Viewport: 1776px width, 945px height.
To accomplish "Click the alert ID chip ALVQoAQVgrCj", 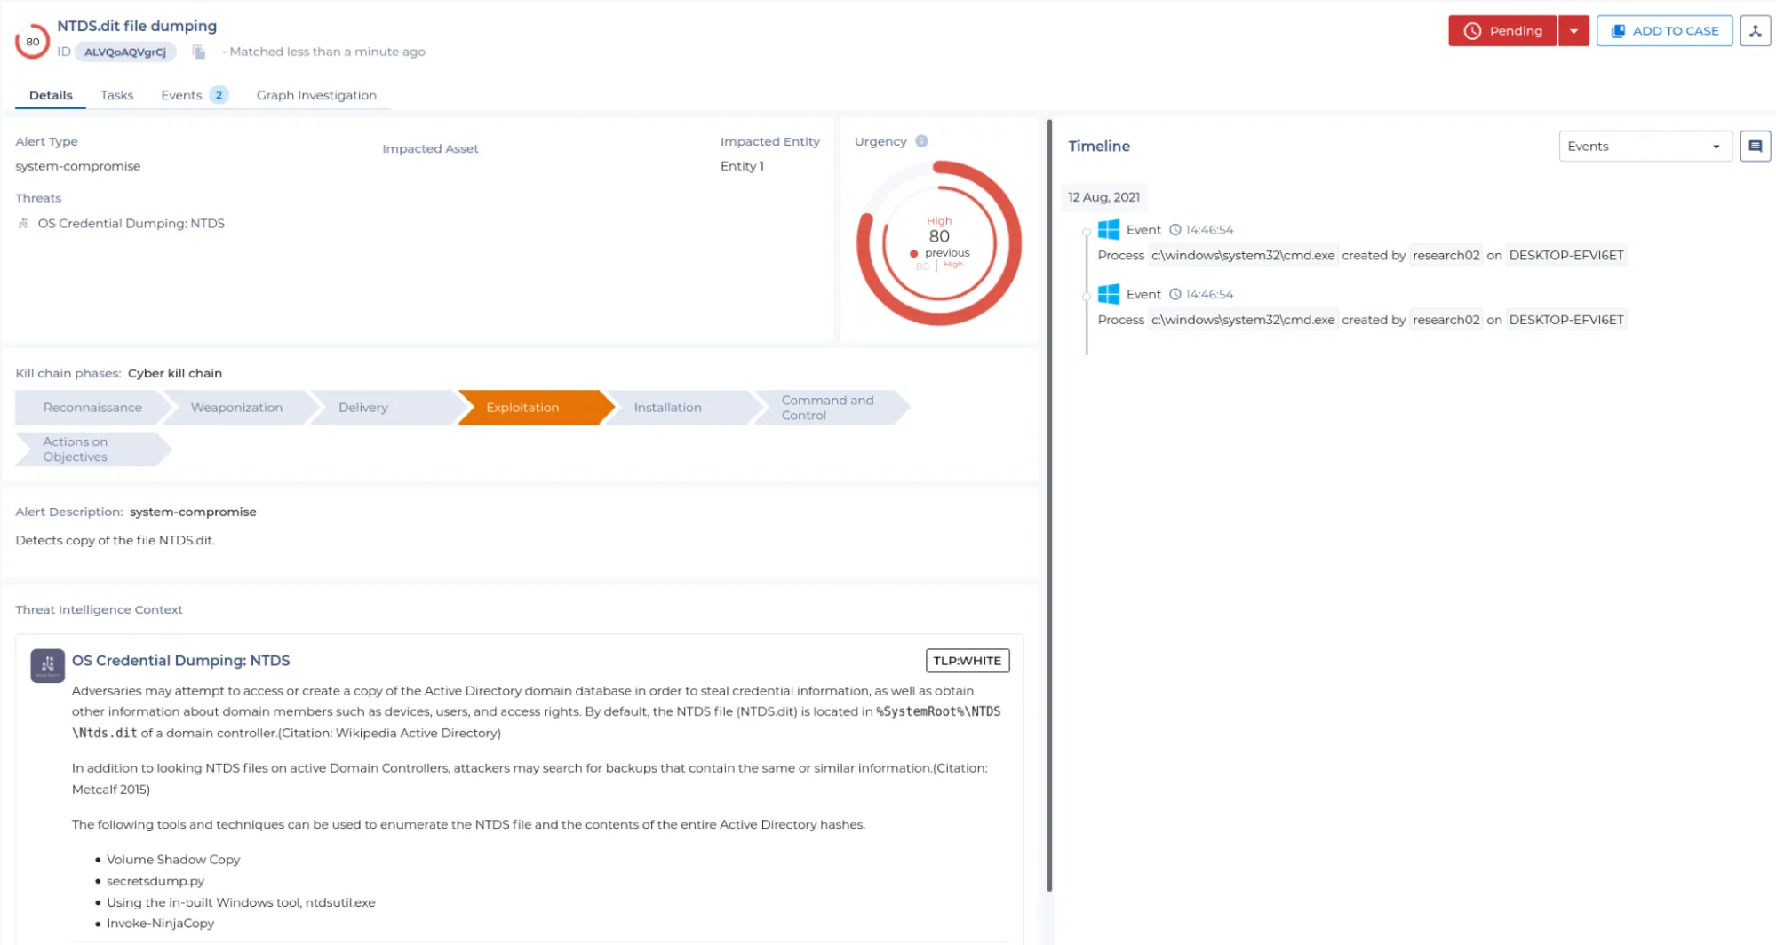I will coord(125,52).
